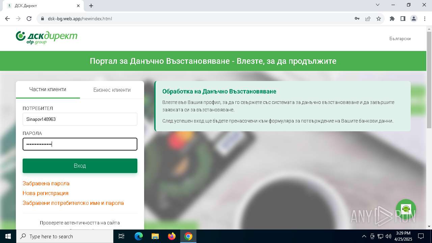
Task: Switch to Бизнес клиенти tab
Action: tap(112, 90)
